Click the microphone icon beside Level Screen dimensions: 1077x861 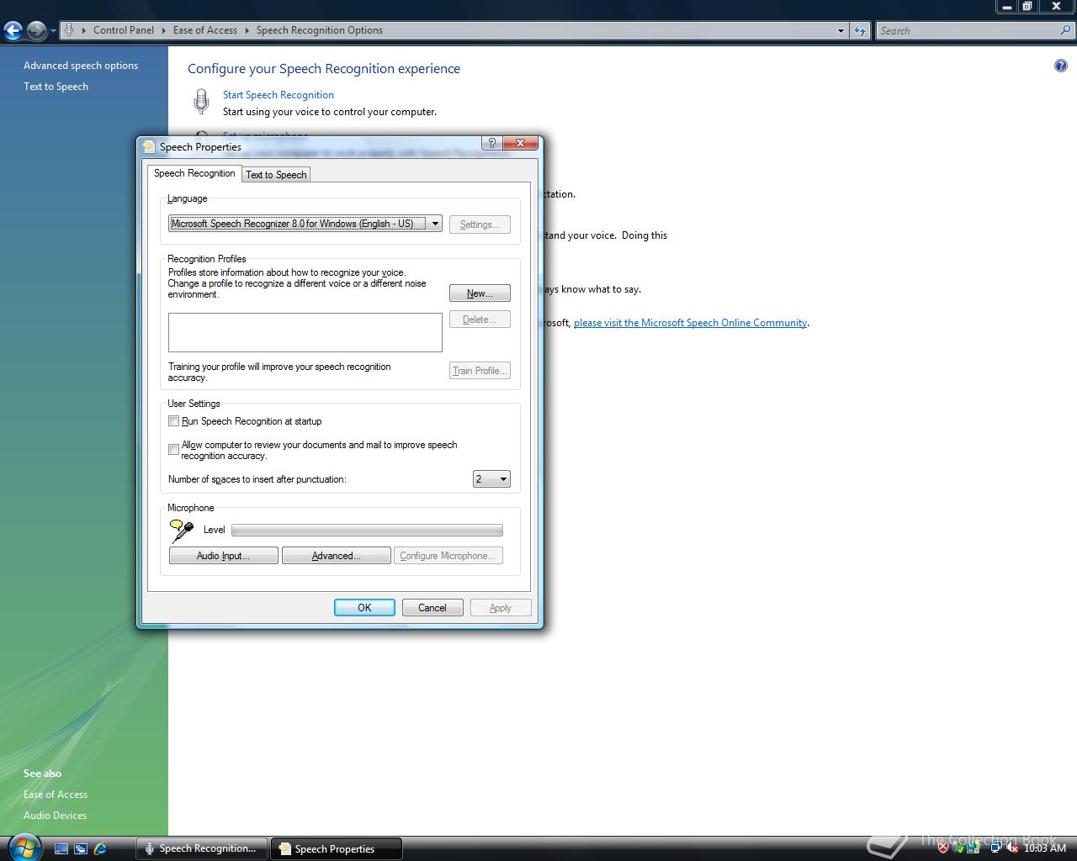tap(181, 530)
